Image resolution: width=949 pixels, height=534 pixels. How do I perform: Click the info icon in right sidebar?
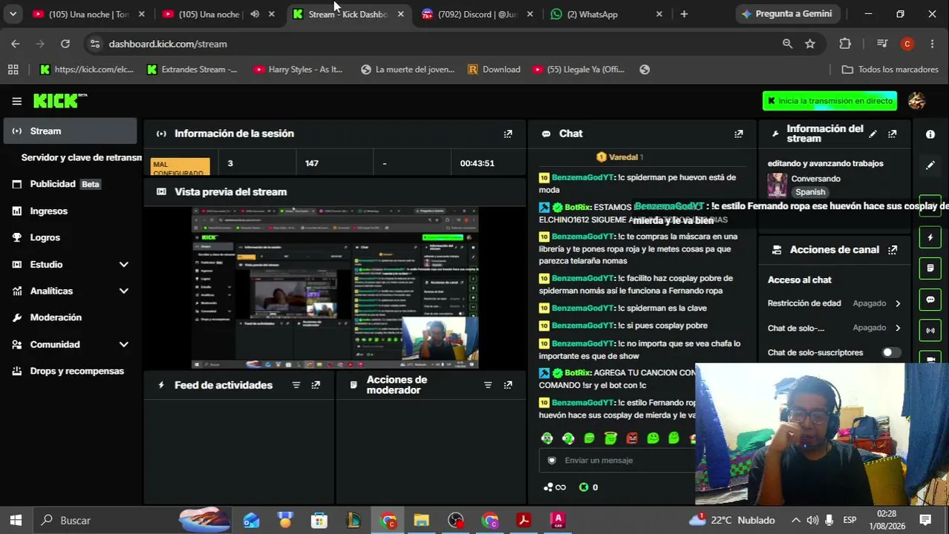tap(930, 134)
